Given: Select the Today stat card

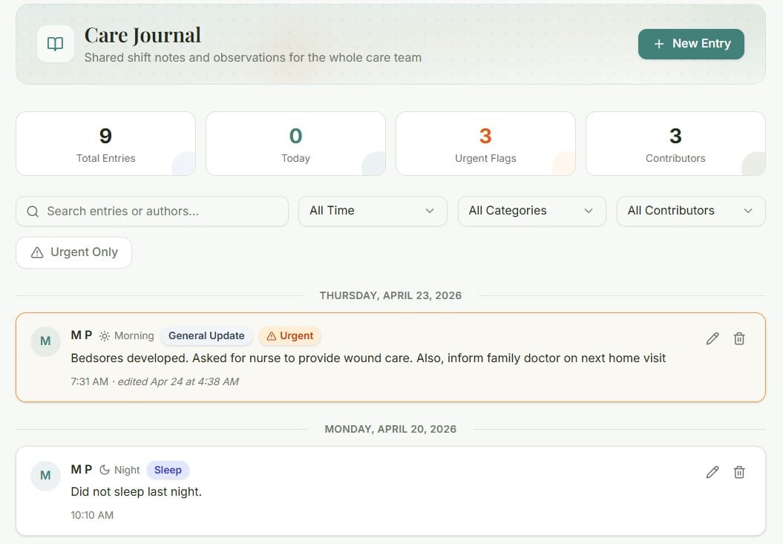Looking at the screenshot, I should tap(295, 143).
